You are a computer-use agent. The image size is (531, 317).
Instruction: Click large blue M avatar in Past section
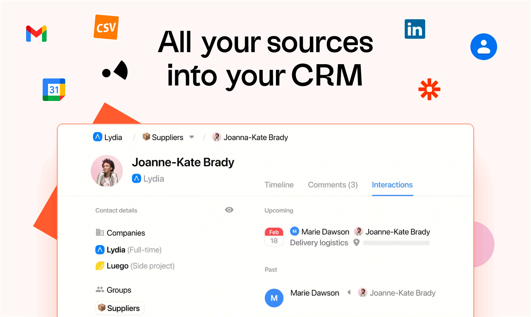(274, 298)
